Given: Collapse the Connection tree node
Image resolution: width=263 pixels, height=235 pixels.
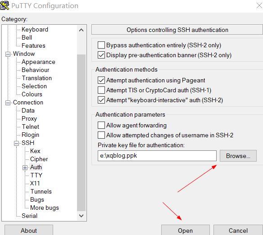Looking at the screenshot, I should click(x=8, y=103).
